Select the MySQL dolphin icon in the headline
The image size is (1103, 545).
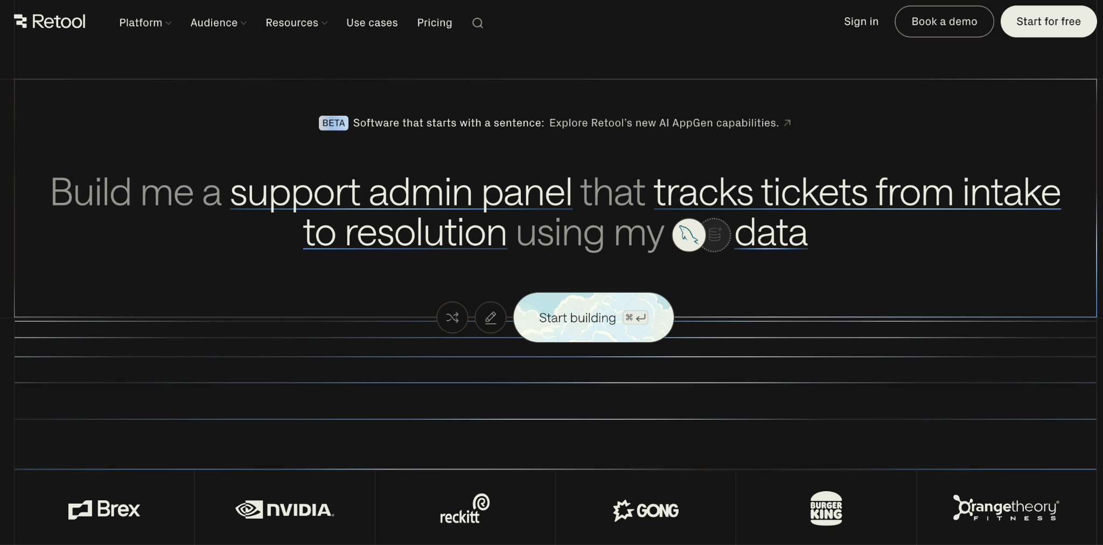click(x=688, y=235)
